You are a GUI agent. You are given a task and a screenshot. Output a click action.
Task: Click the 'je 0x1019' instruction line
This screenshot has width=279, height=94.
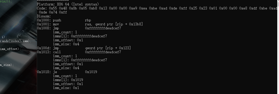tap(67, 72)
